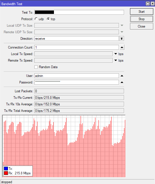Click the Lost Packets value field
This screenshot has width=155, height=184.
click(x=79, y=91)
